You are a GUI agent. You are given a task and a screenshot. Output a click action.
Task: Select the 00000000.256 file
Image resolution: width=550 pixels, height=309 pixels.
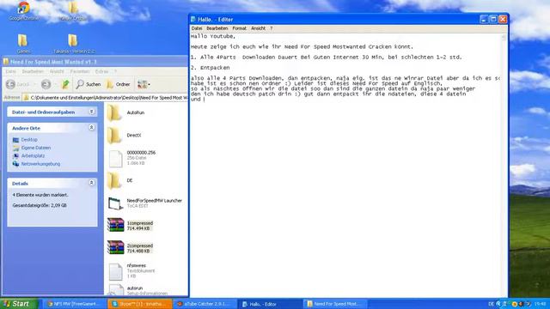pyautogui.click(x=131, y=158)
